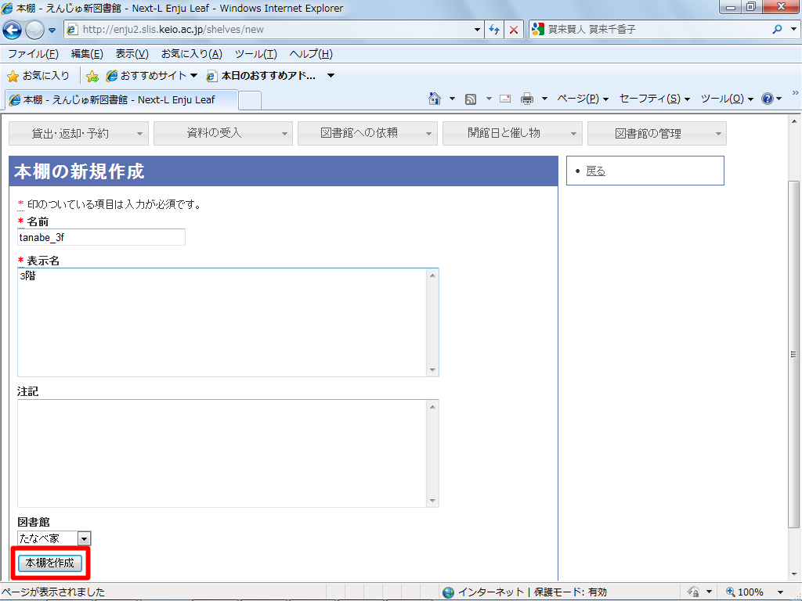Click the red Stop loading icon
The image size is (802, 601).
coord(514,30)
